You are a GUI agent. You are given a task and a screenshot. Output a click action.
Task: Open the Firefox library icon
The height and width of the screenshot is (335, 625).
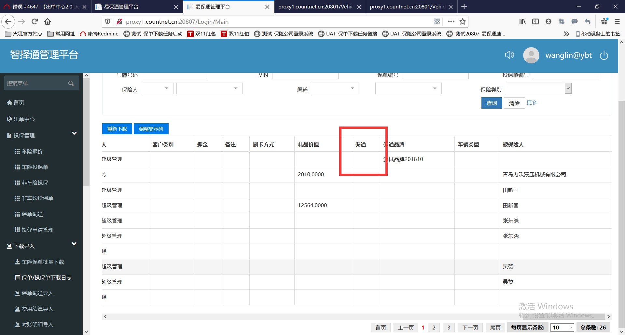tap(522, 21)
